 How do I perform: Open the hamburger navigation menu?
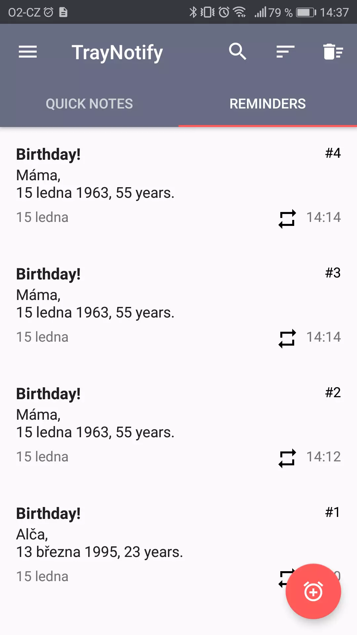coord(28,52)
